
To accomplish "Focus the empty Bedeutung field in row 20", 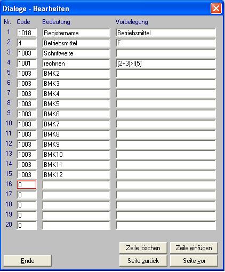I will [76, 226].
